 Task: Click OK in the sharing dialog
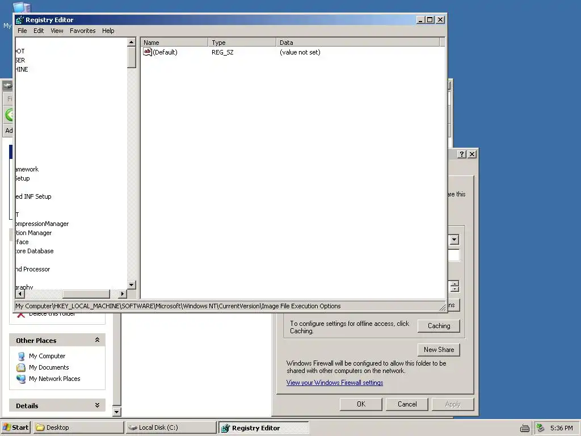click(x=361, y=404)
